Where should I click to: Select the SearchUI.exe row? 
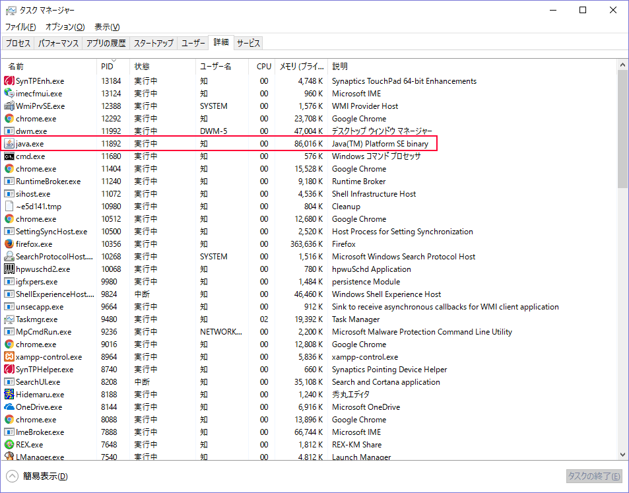310,382
